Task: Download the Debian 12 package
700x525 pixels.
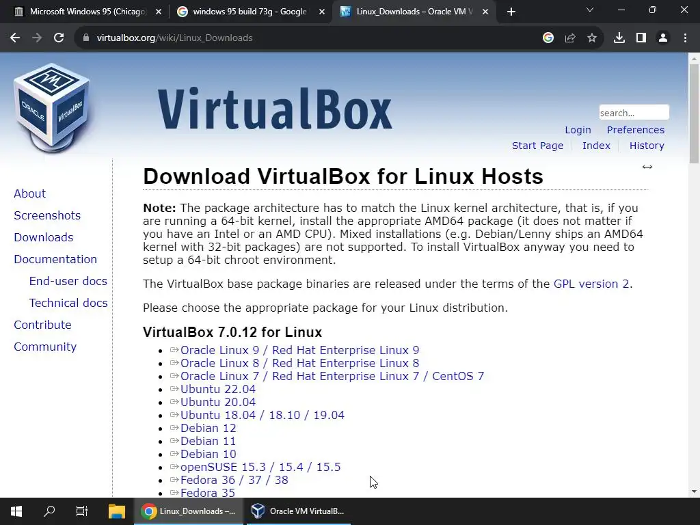Action: click(208, 428)
